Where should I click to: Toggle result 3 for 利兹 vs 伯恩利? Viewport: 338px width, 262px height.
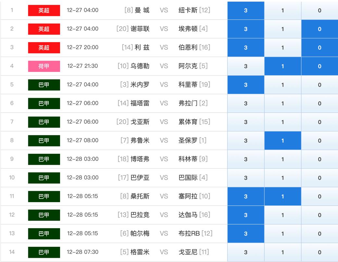tap(246, 48)
